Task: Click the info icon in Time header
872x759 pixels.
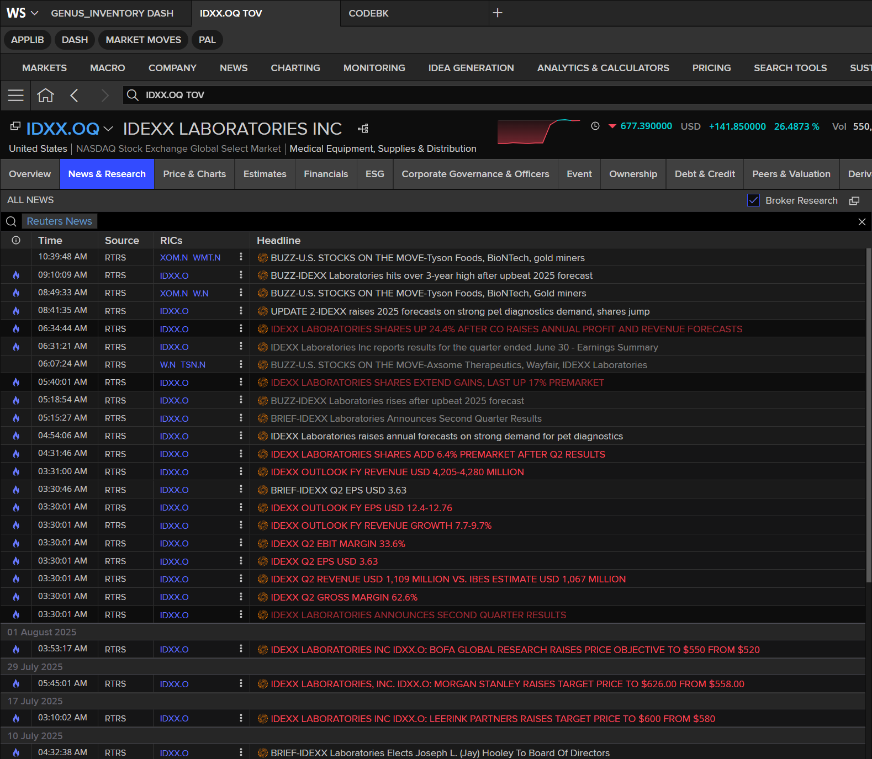Action: tap(16, 240)
